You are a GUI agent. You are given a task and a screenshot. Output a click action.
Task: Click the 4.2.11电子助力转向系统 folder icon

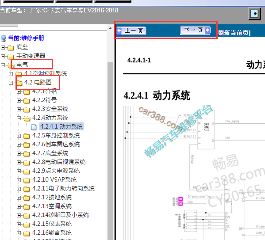pyautogui.click(x=27, y=189)
